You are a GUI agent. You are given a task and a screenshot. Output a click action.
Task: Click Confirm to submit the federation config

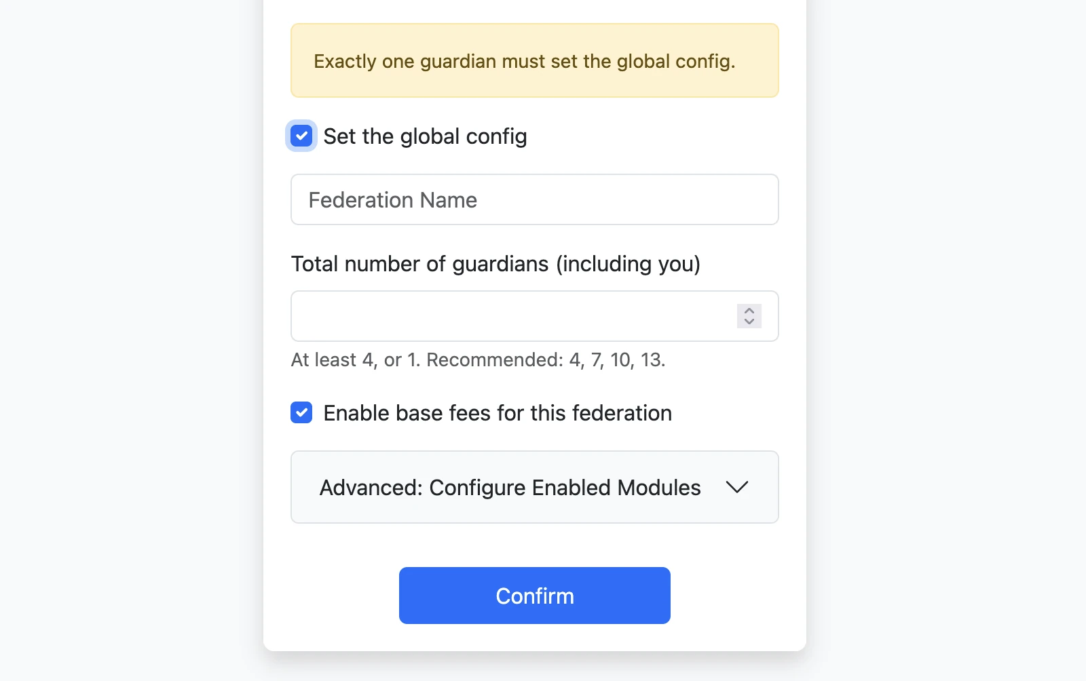point(534,595)
